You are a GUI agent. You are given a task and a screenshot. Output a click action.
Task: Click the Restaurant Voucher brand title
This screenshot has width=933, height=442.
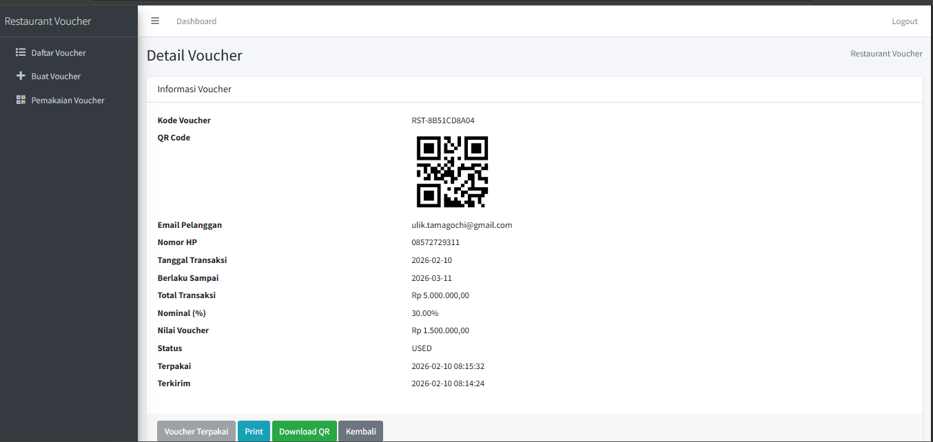48,21
